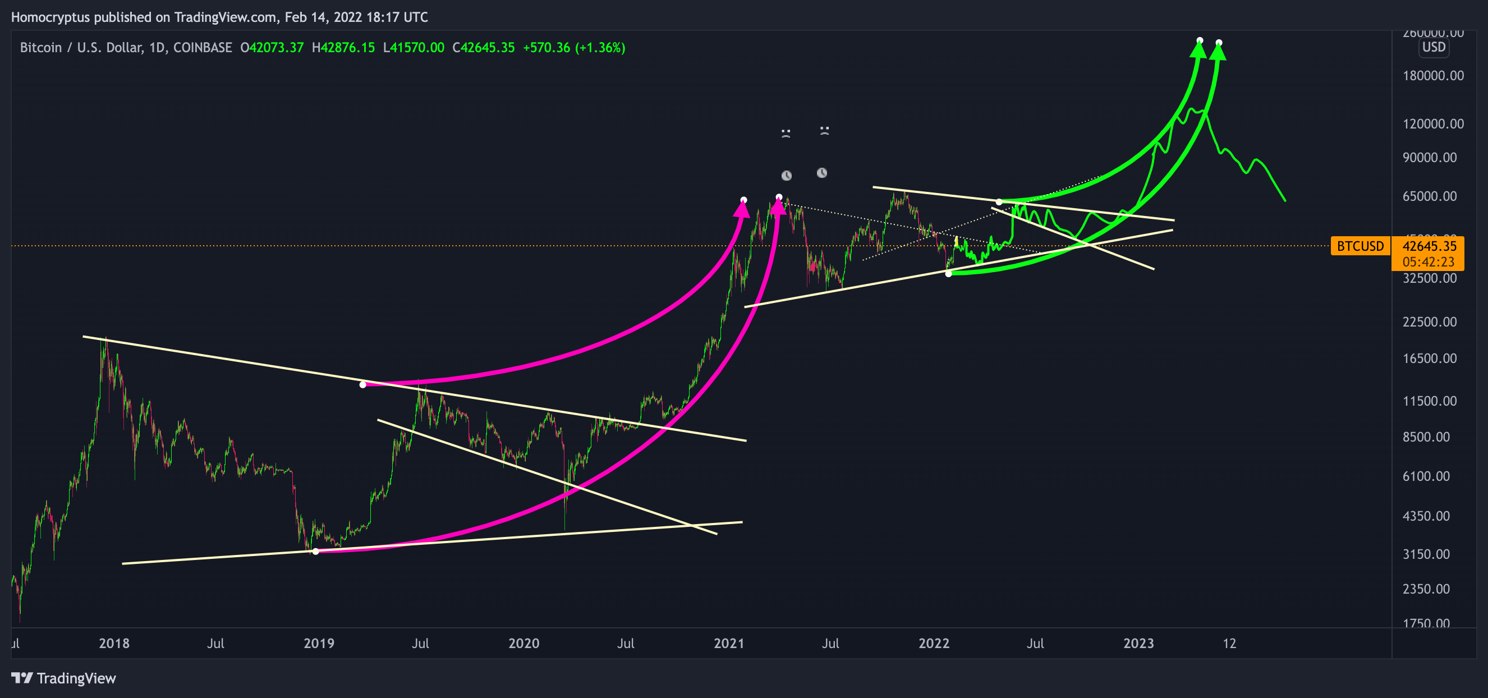Click the TradingView logo icon
The image size is (1488, 698).
[22, 678]
